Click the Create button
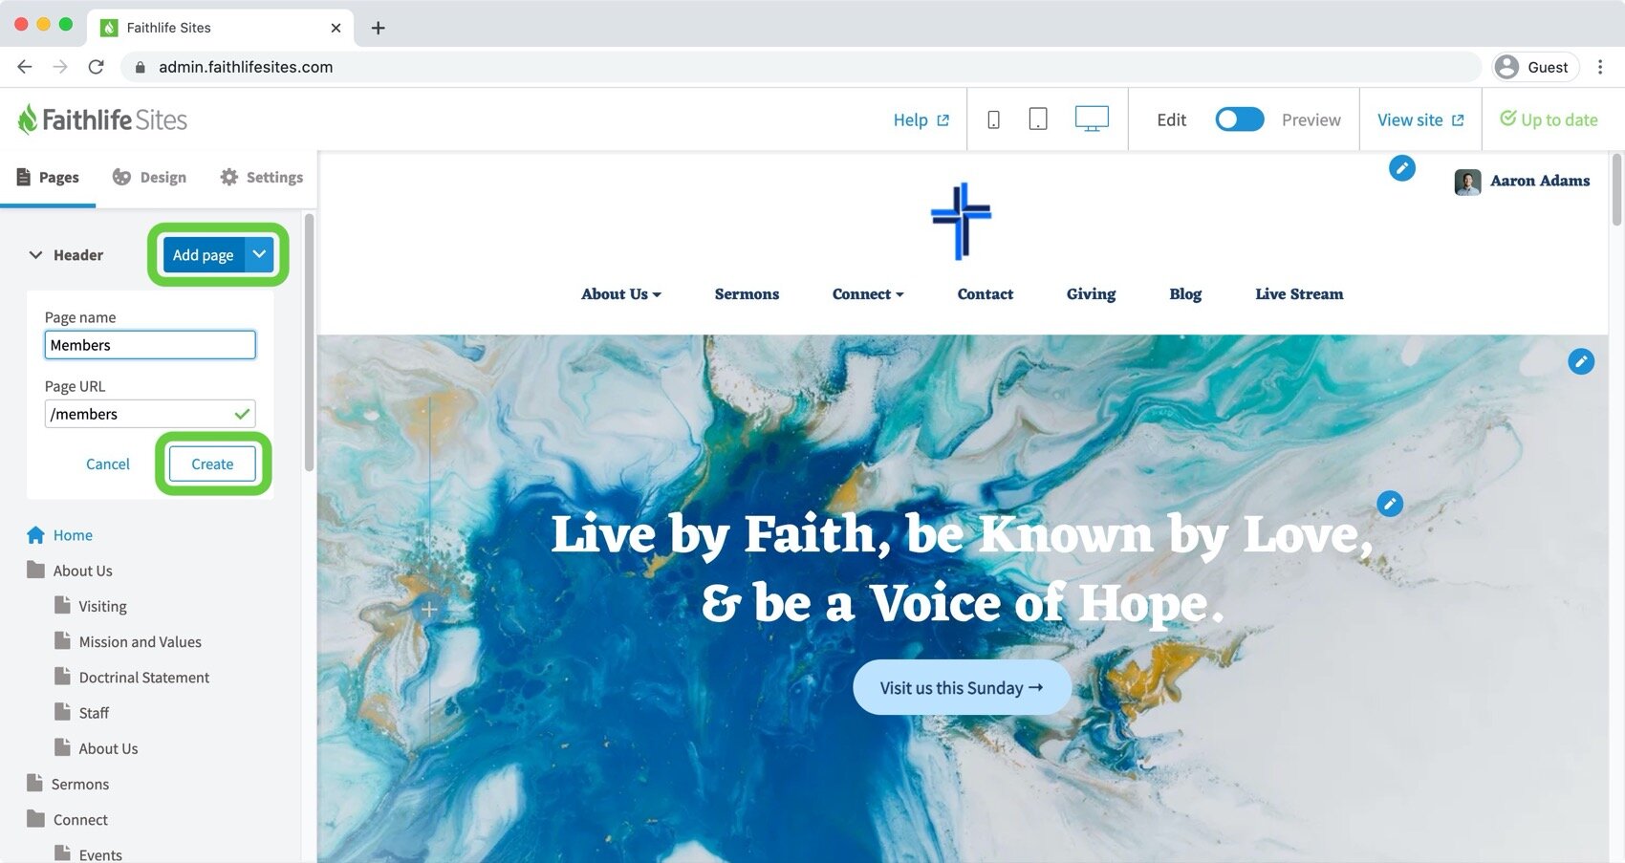Viewport: 1625px width, 863px height. click(212, 464)
